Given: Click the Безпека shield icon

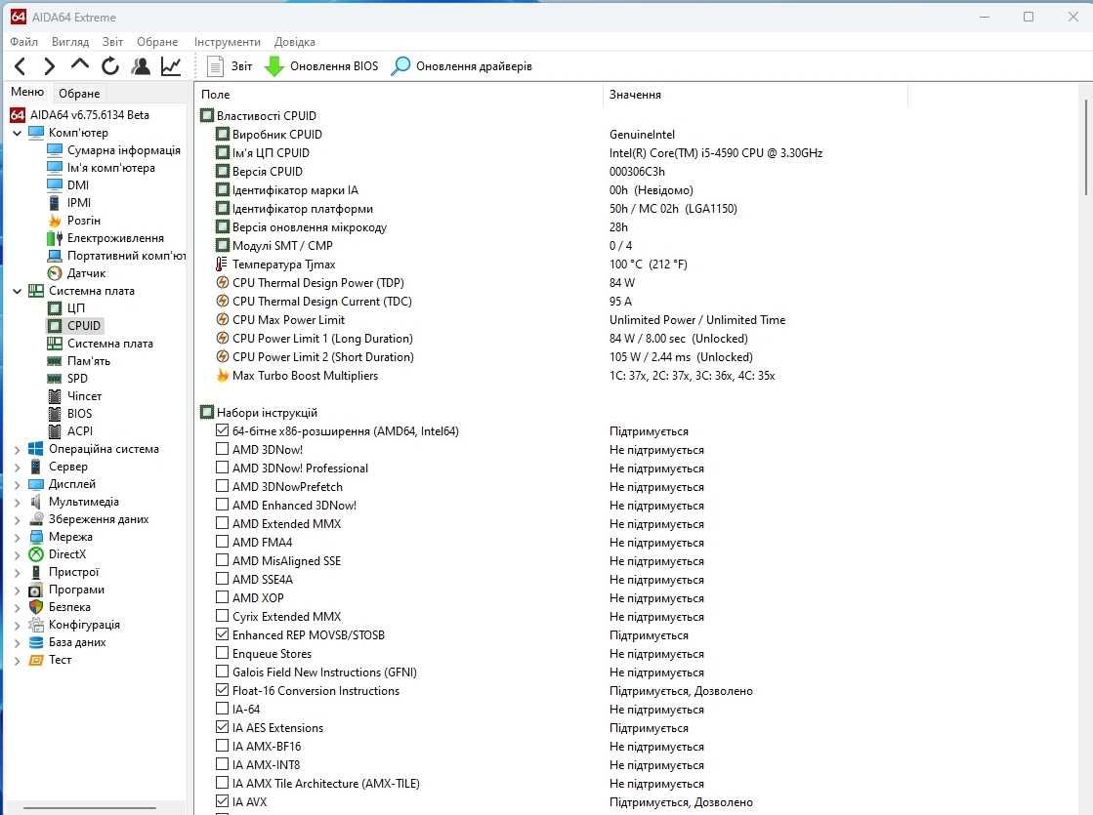Looking at the screenshot, I should click(x=36, y=607).
